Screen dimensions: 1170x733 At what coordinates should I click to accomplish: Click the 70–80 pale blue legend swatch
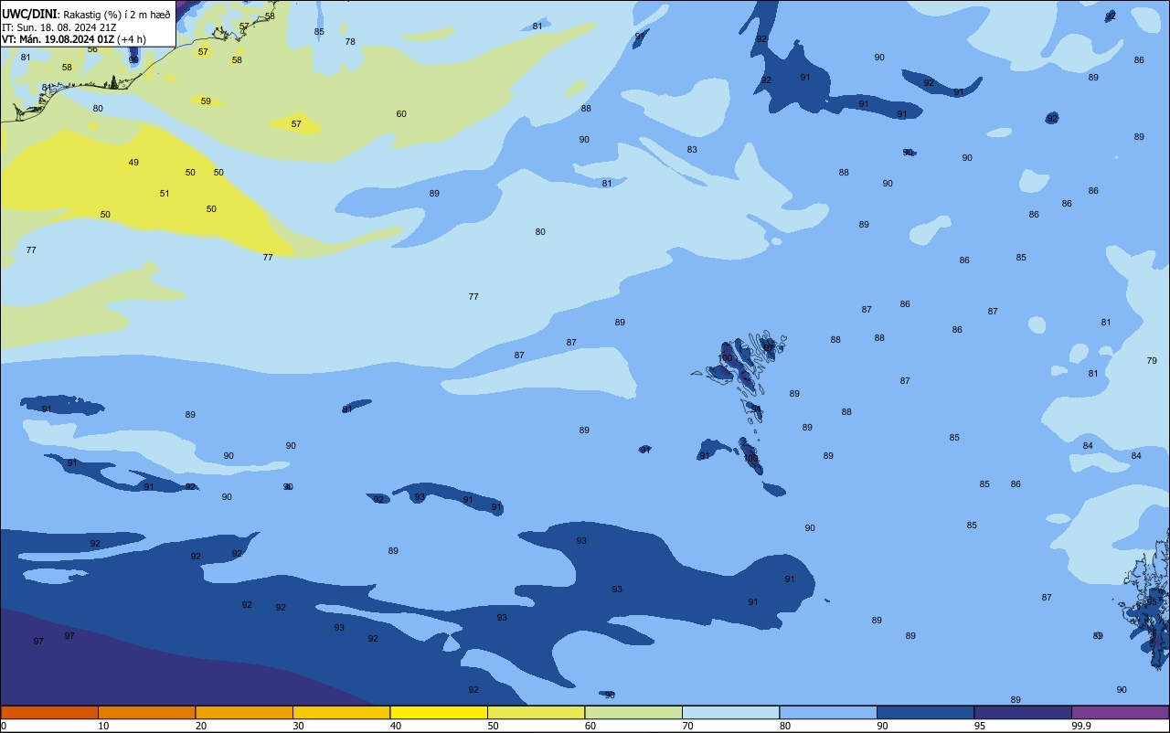(x=730, y=712)
